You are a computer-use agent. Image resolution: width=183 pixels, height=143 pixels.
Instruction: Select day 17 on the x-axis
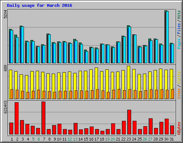tap(97, 139)
